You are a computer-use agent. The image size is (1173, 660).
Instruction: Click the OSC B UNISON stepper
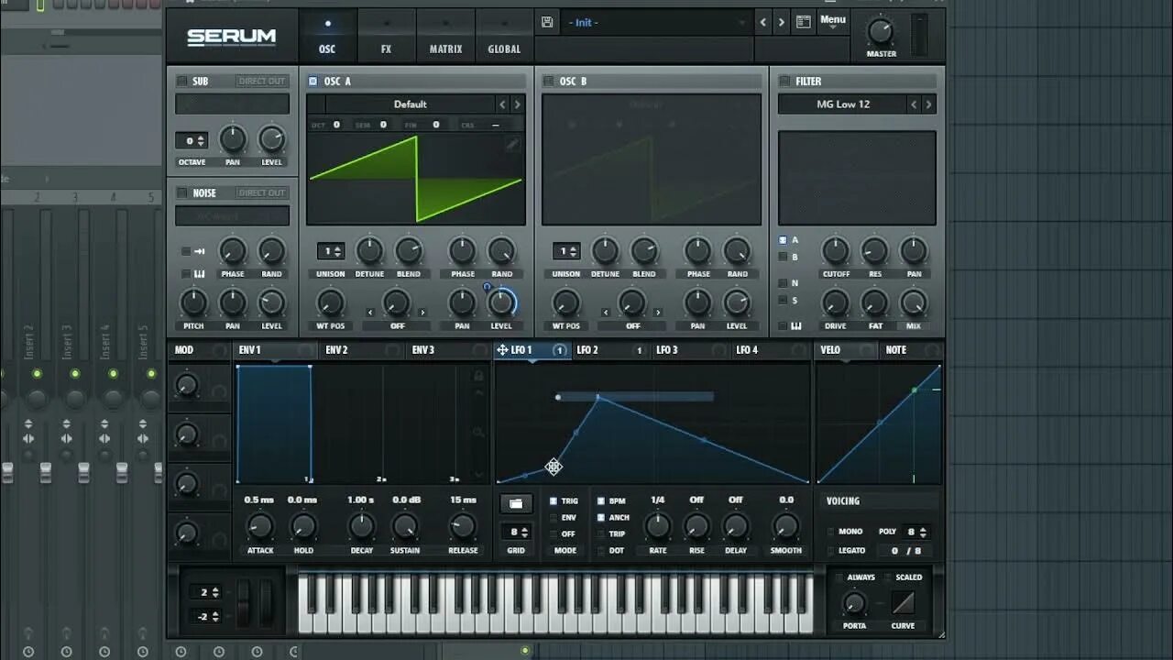566,251
